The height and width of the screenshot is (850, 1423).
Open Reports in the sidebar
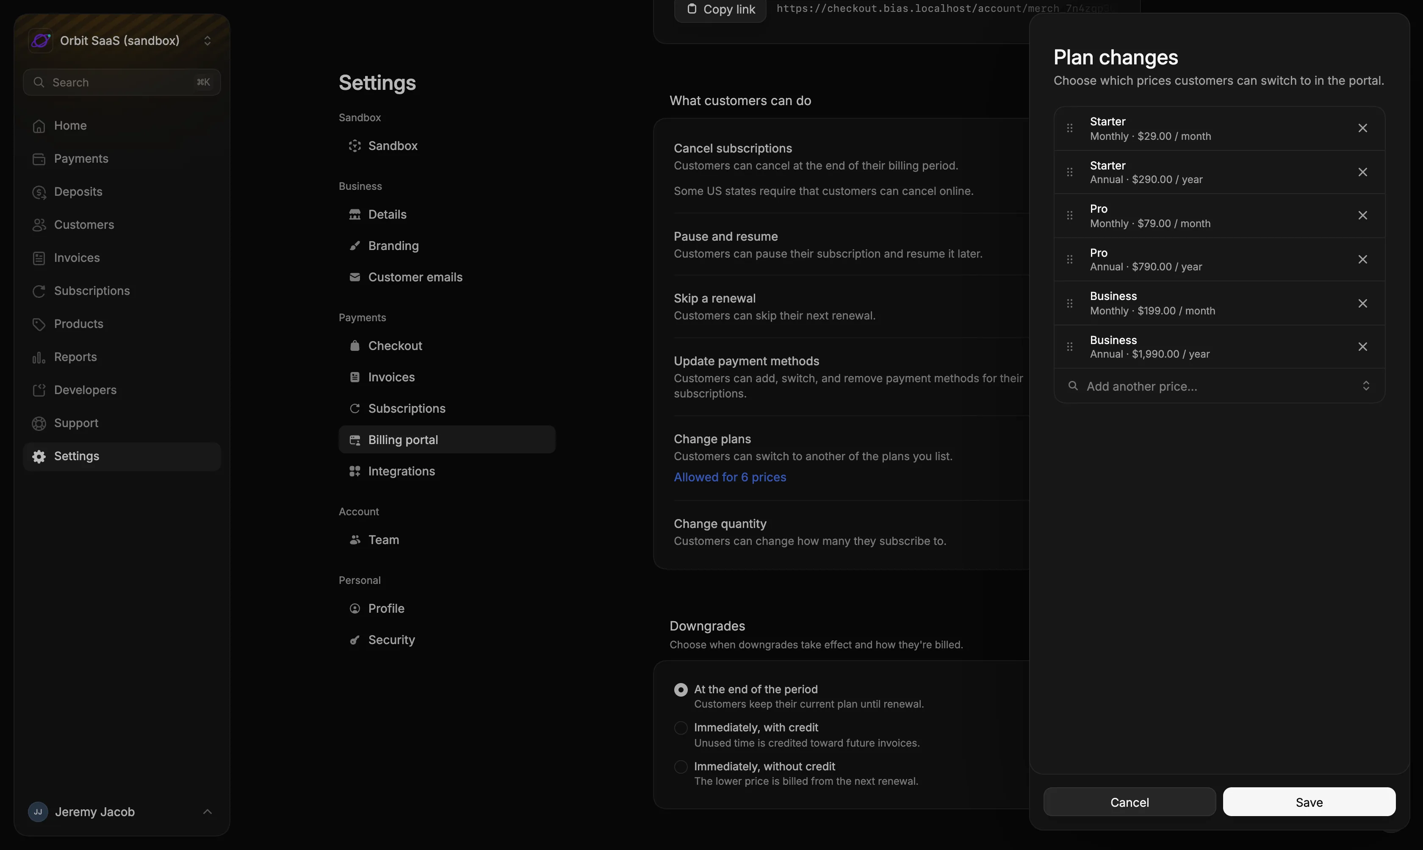(122, 357)
